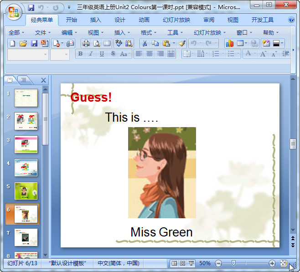The width and height of the screenshot is (300, 272).
Task: Open Print Preview magnifier icon
Action: (97, 44)
